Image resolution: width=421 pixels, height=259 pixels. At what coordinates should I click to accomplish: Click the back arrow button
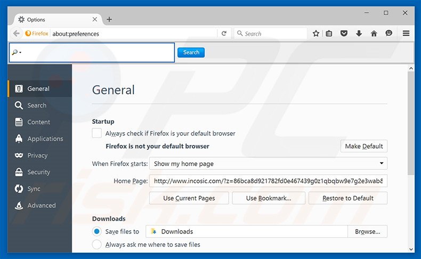click(x=16, y=34)
